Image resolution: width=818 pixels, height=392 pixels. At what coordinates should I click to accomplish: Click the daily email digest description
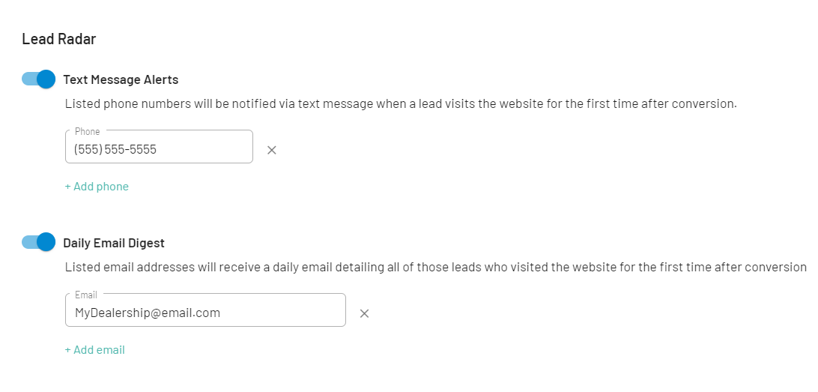point(435,267)
